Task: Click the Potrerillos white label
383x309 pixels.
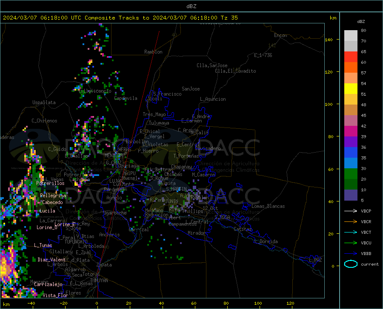Action: (50, 183)
